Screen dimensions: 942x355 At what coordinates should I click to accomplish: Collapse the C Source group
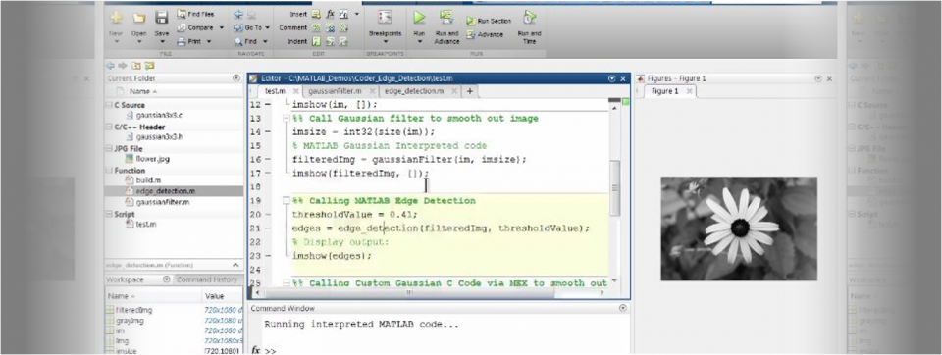coord(109,105)
